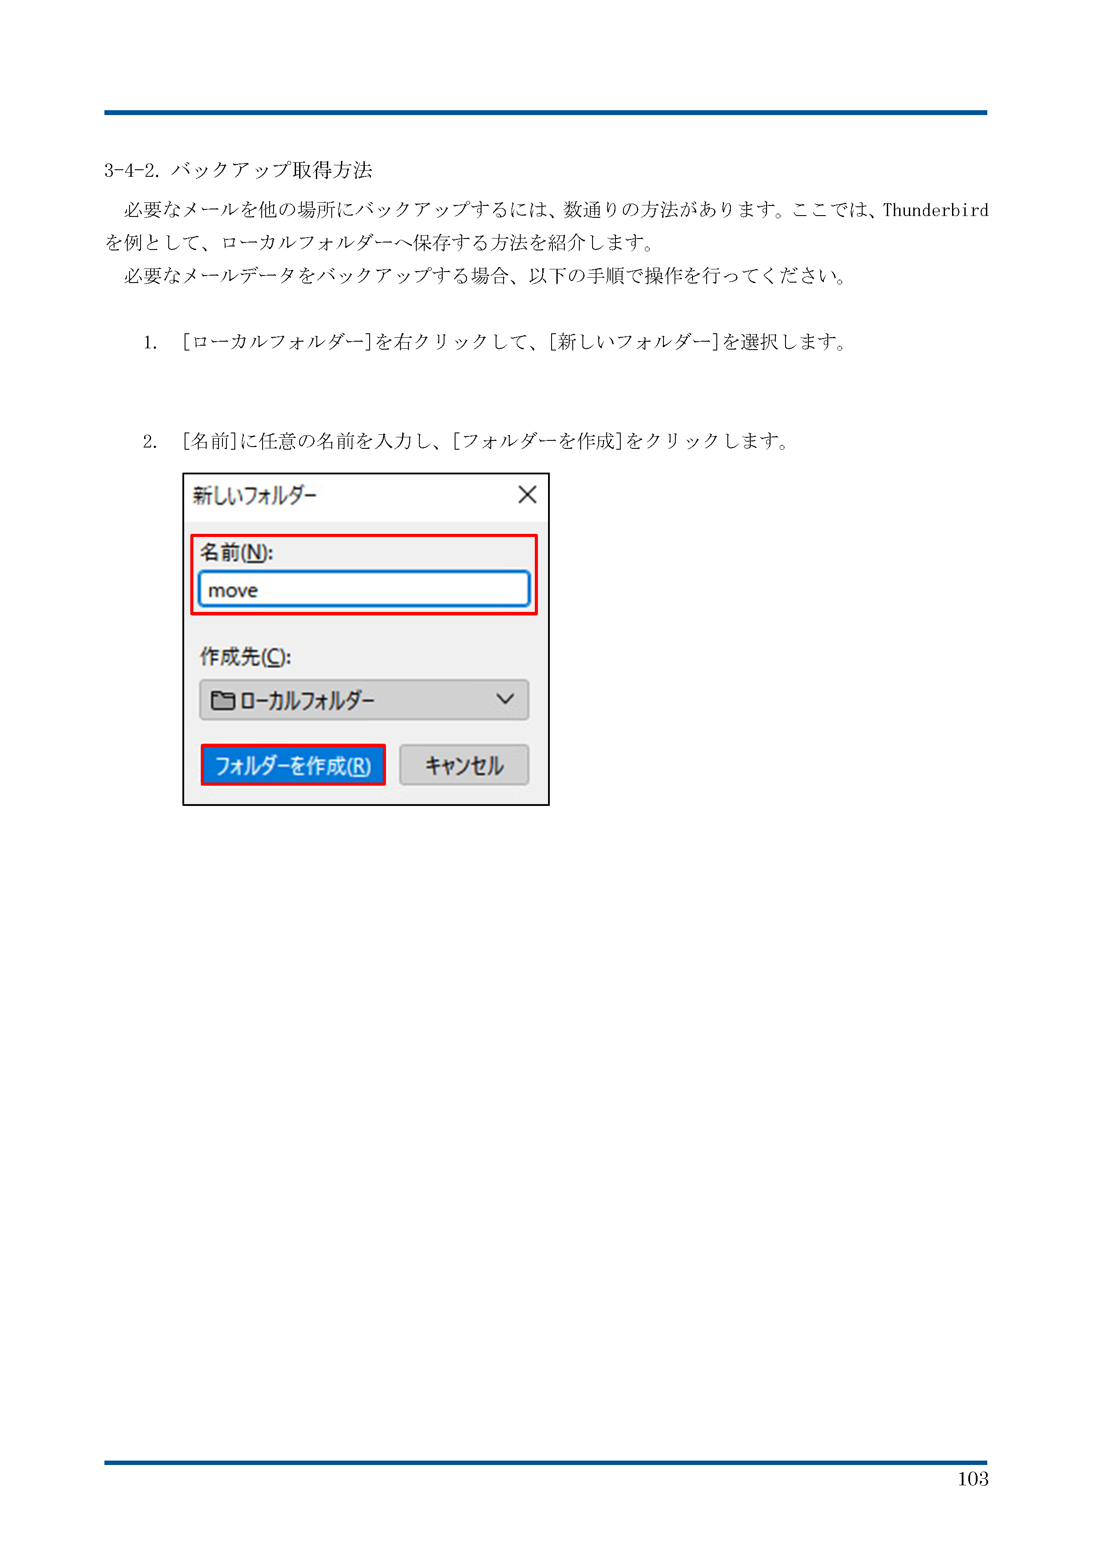
Task: Click the 名前(N): label
Action: click(237, 552)
